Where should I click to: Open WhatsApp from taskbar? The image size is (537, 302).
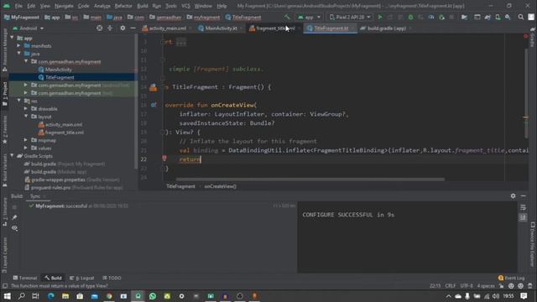coord(153,296)
